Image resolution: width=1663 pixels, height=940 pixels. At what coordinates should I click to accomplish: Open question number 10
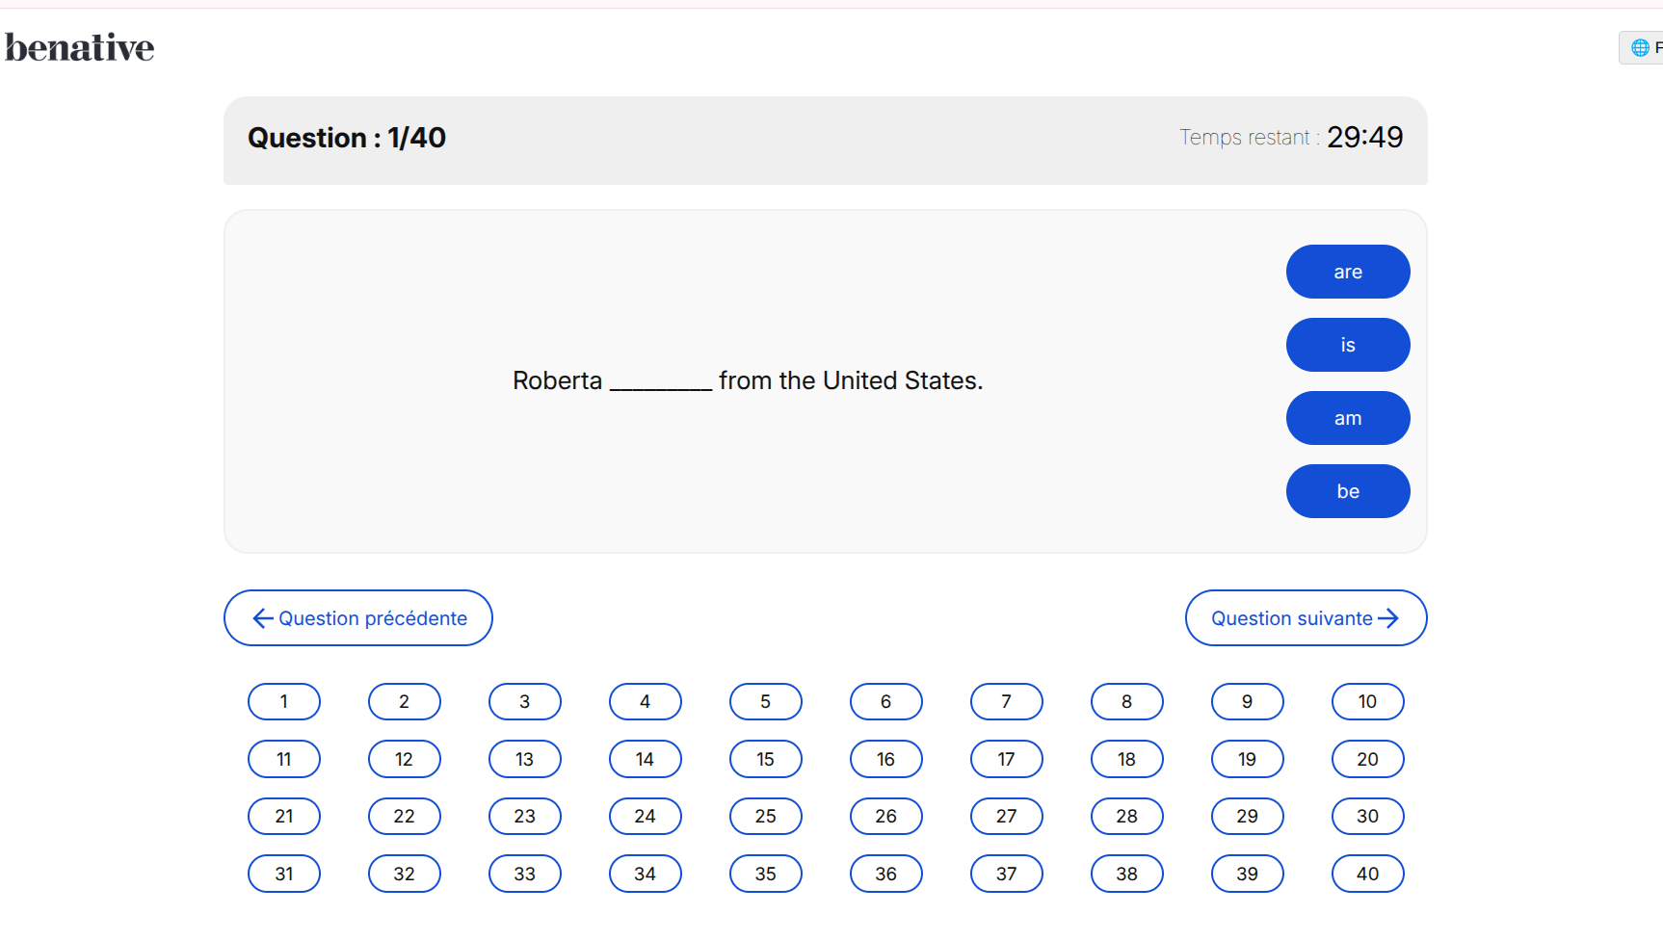click(1368, 701)
